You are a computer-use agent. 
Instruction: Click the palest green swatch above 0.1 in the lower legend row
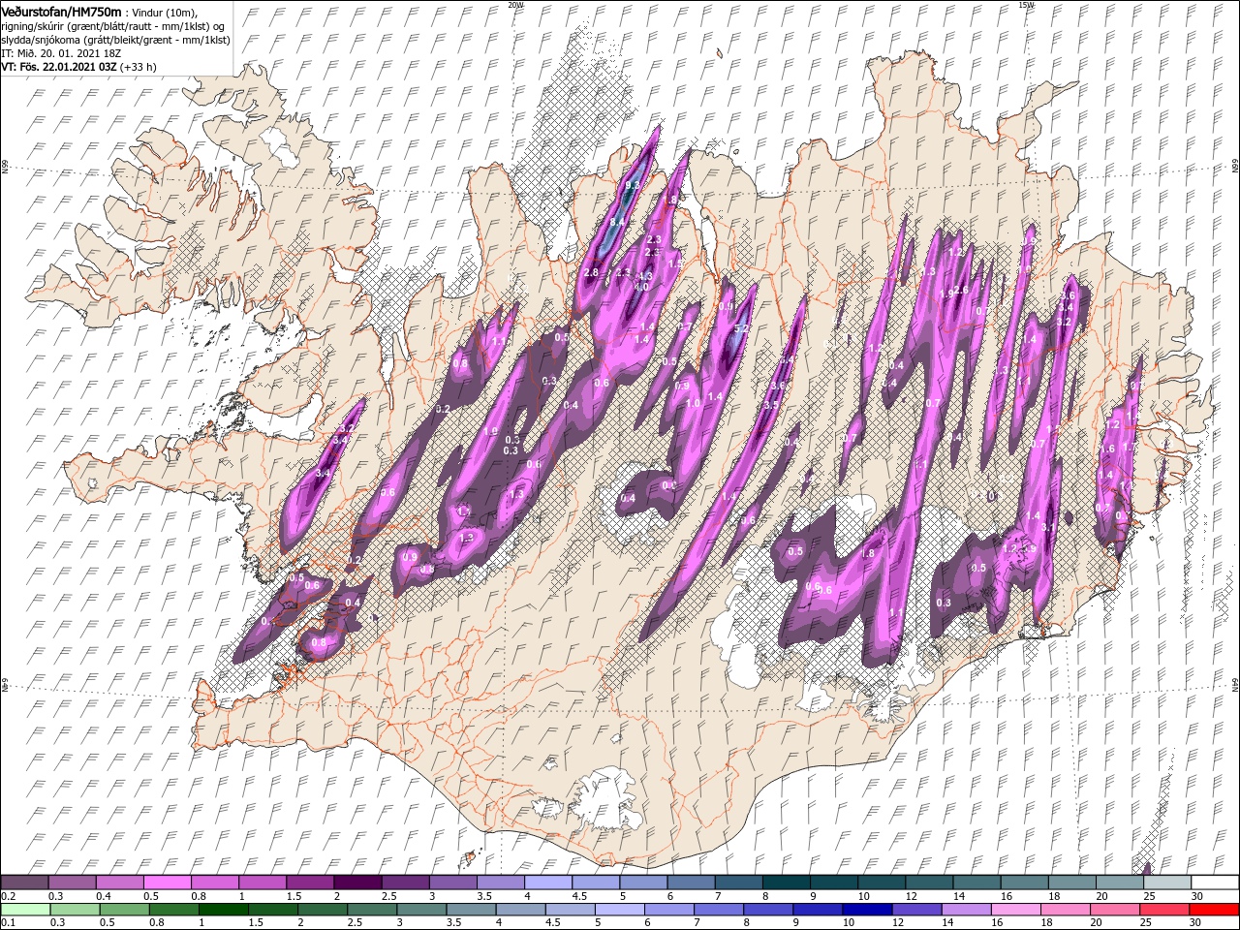[25, 910]
